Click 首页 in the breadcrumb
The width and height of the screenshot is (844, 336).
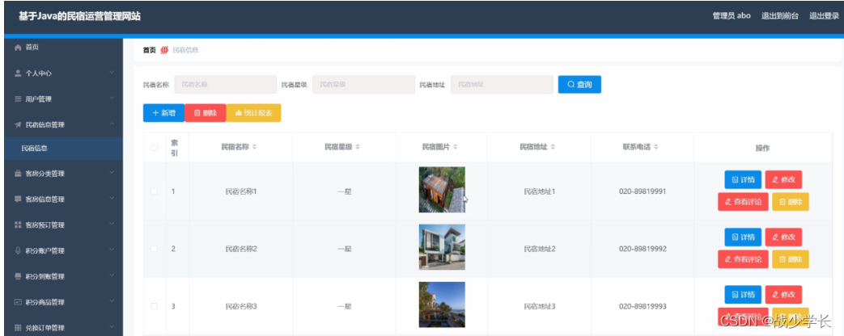149,50
